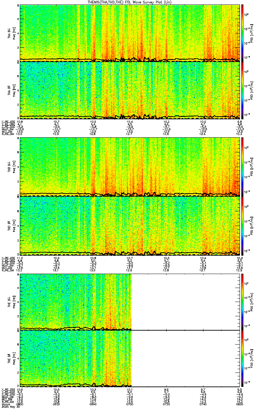The width and height of the screenshot is (256, 409).
Task: Click the empty data-gap area in THE B⊥ panel
Action: pyautogui.click(x=185, y=302)
